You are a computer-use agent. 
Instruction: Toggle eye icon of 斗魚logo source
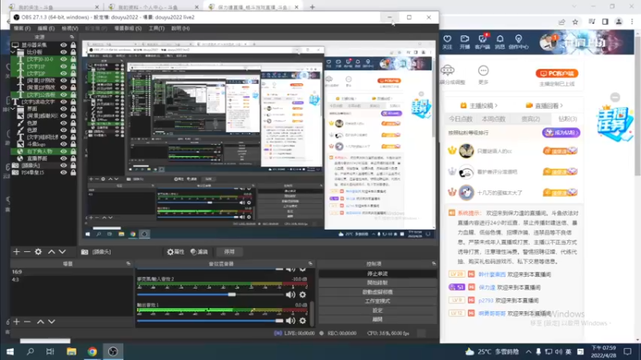63,144
